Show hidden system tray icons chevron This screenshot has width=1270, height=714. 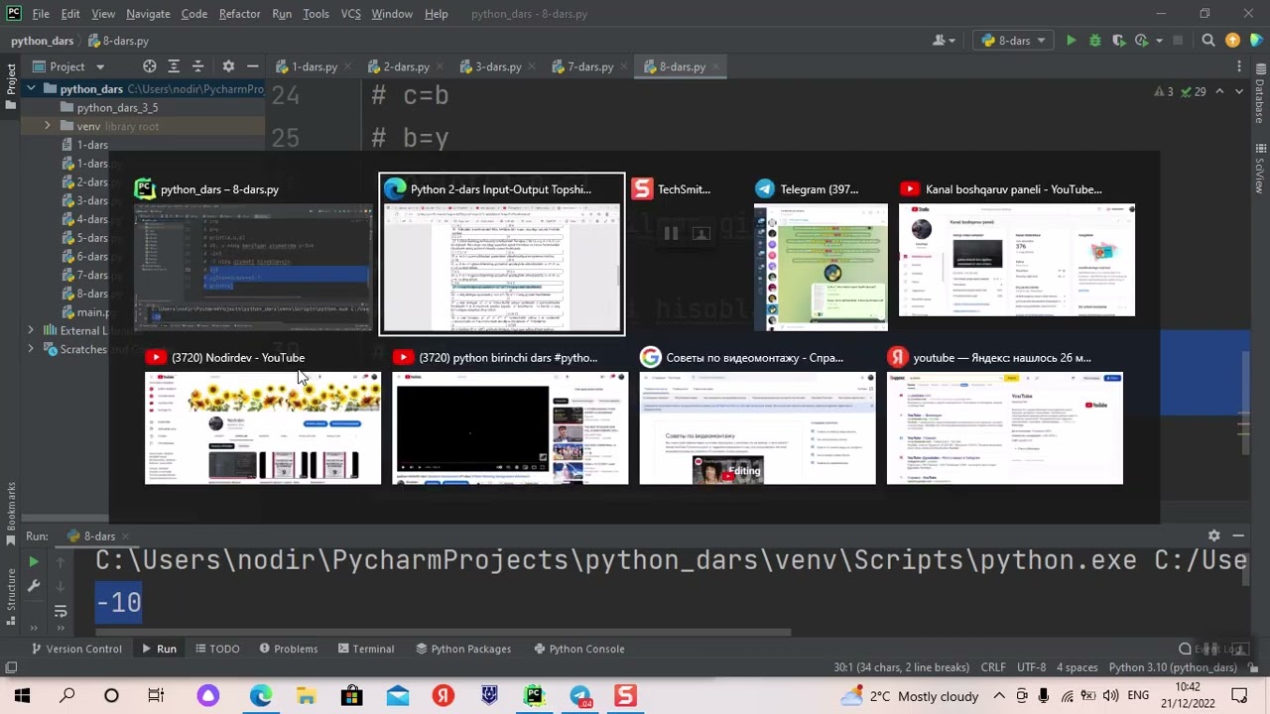(999, 696)
